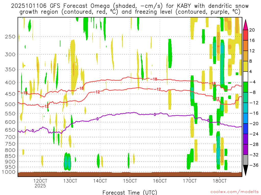Click the colorbar value label -24
This screenshot has width=261, height=195.
254,134
